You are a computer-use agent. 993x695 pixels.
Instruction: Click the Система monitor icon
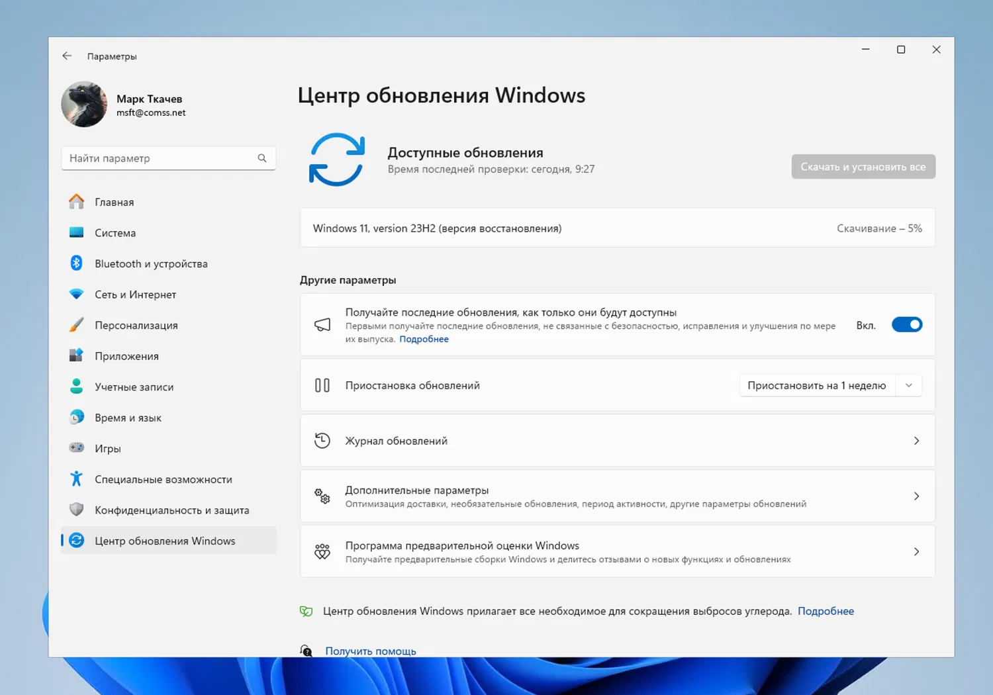[x=77, y=232]
